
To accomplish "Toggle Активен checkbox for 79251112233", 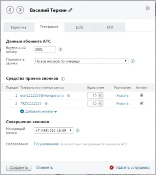I will (142, 103).
